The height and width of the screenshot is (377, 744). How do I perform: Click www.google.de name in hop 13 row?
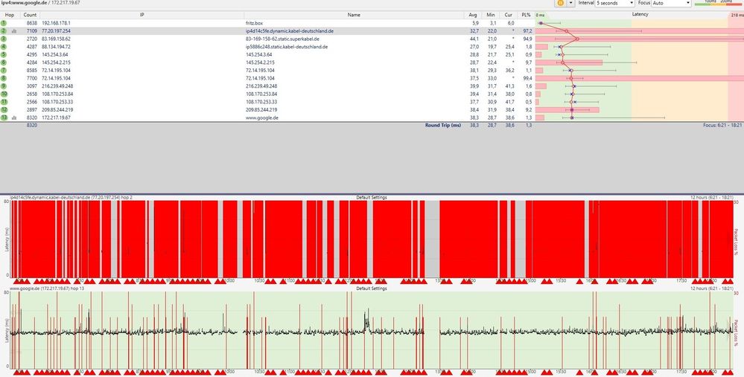click(x=262, y=117)
